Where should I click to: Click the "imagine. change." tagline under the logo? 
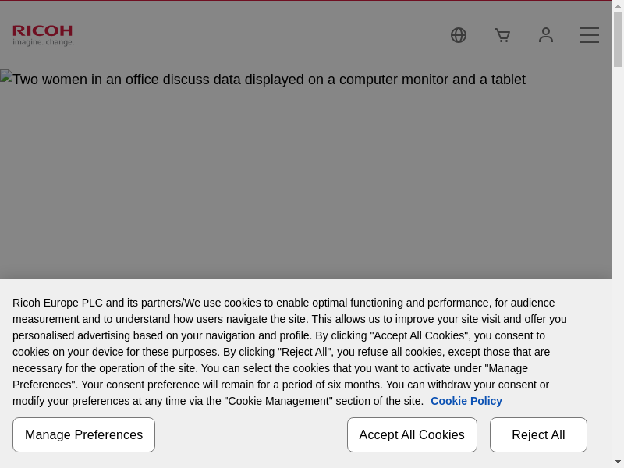click(43, 42)
